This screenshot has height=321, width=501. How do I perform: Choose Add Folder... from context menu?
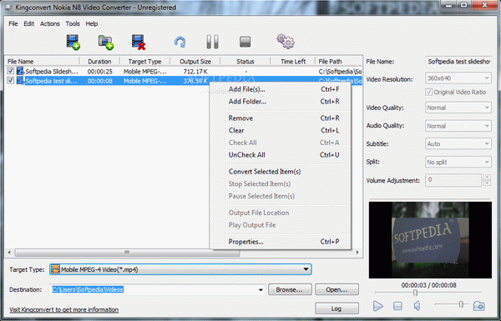[x=281, y=102]
